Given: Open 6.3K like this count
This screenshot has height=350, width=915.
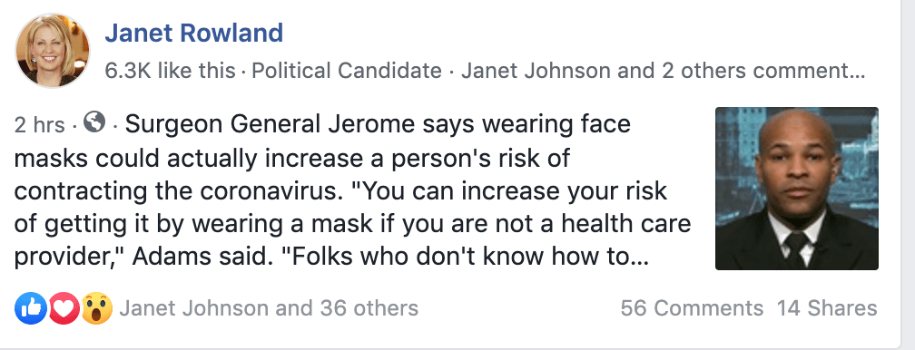Looking at the screenshot, I should click(170, 71).
